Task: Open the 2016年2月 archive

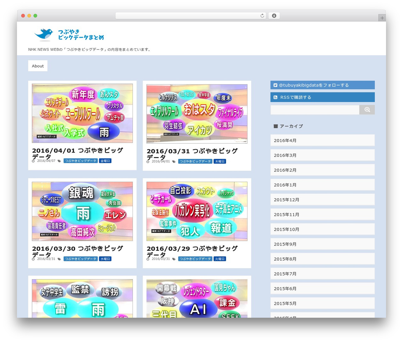Action: (x=322, y=170)
